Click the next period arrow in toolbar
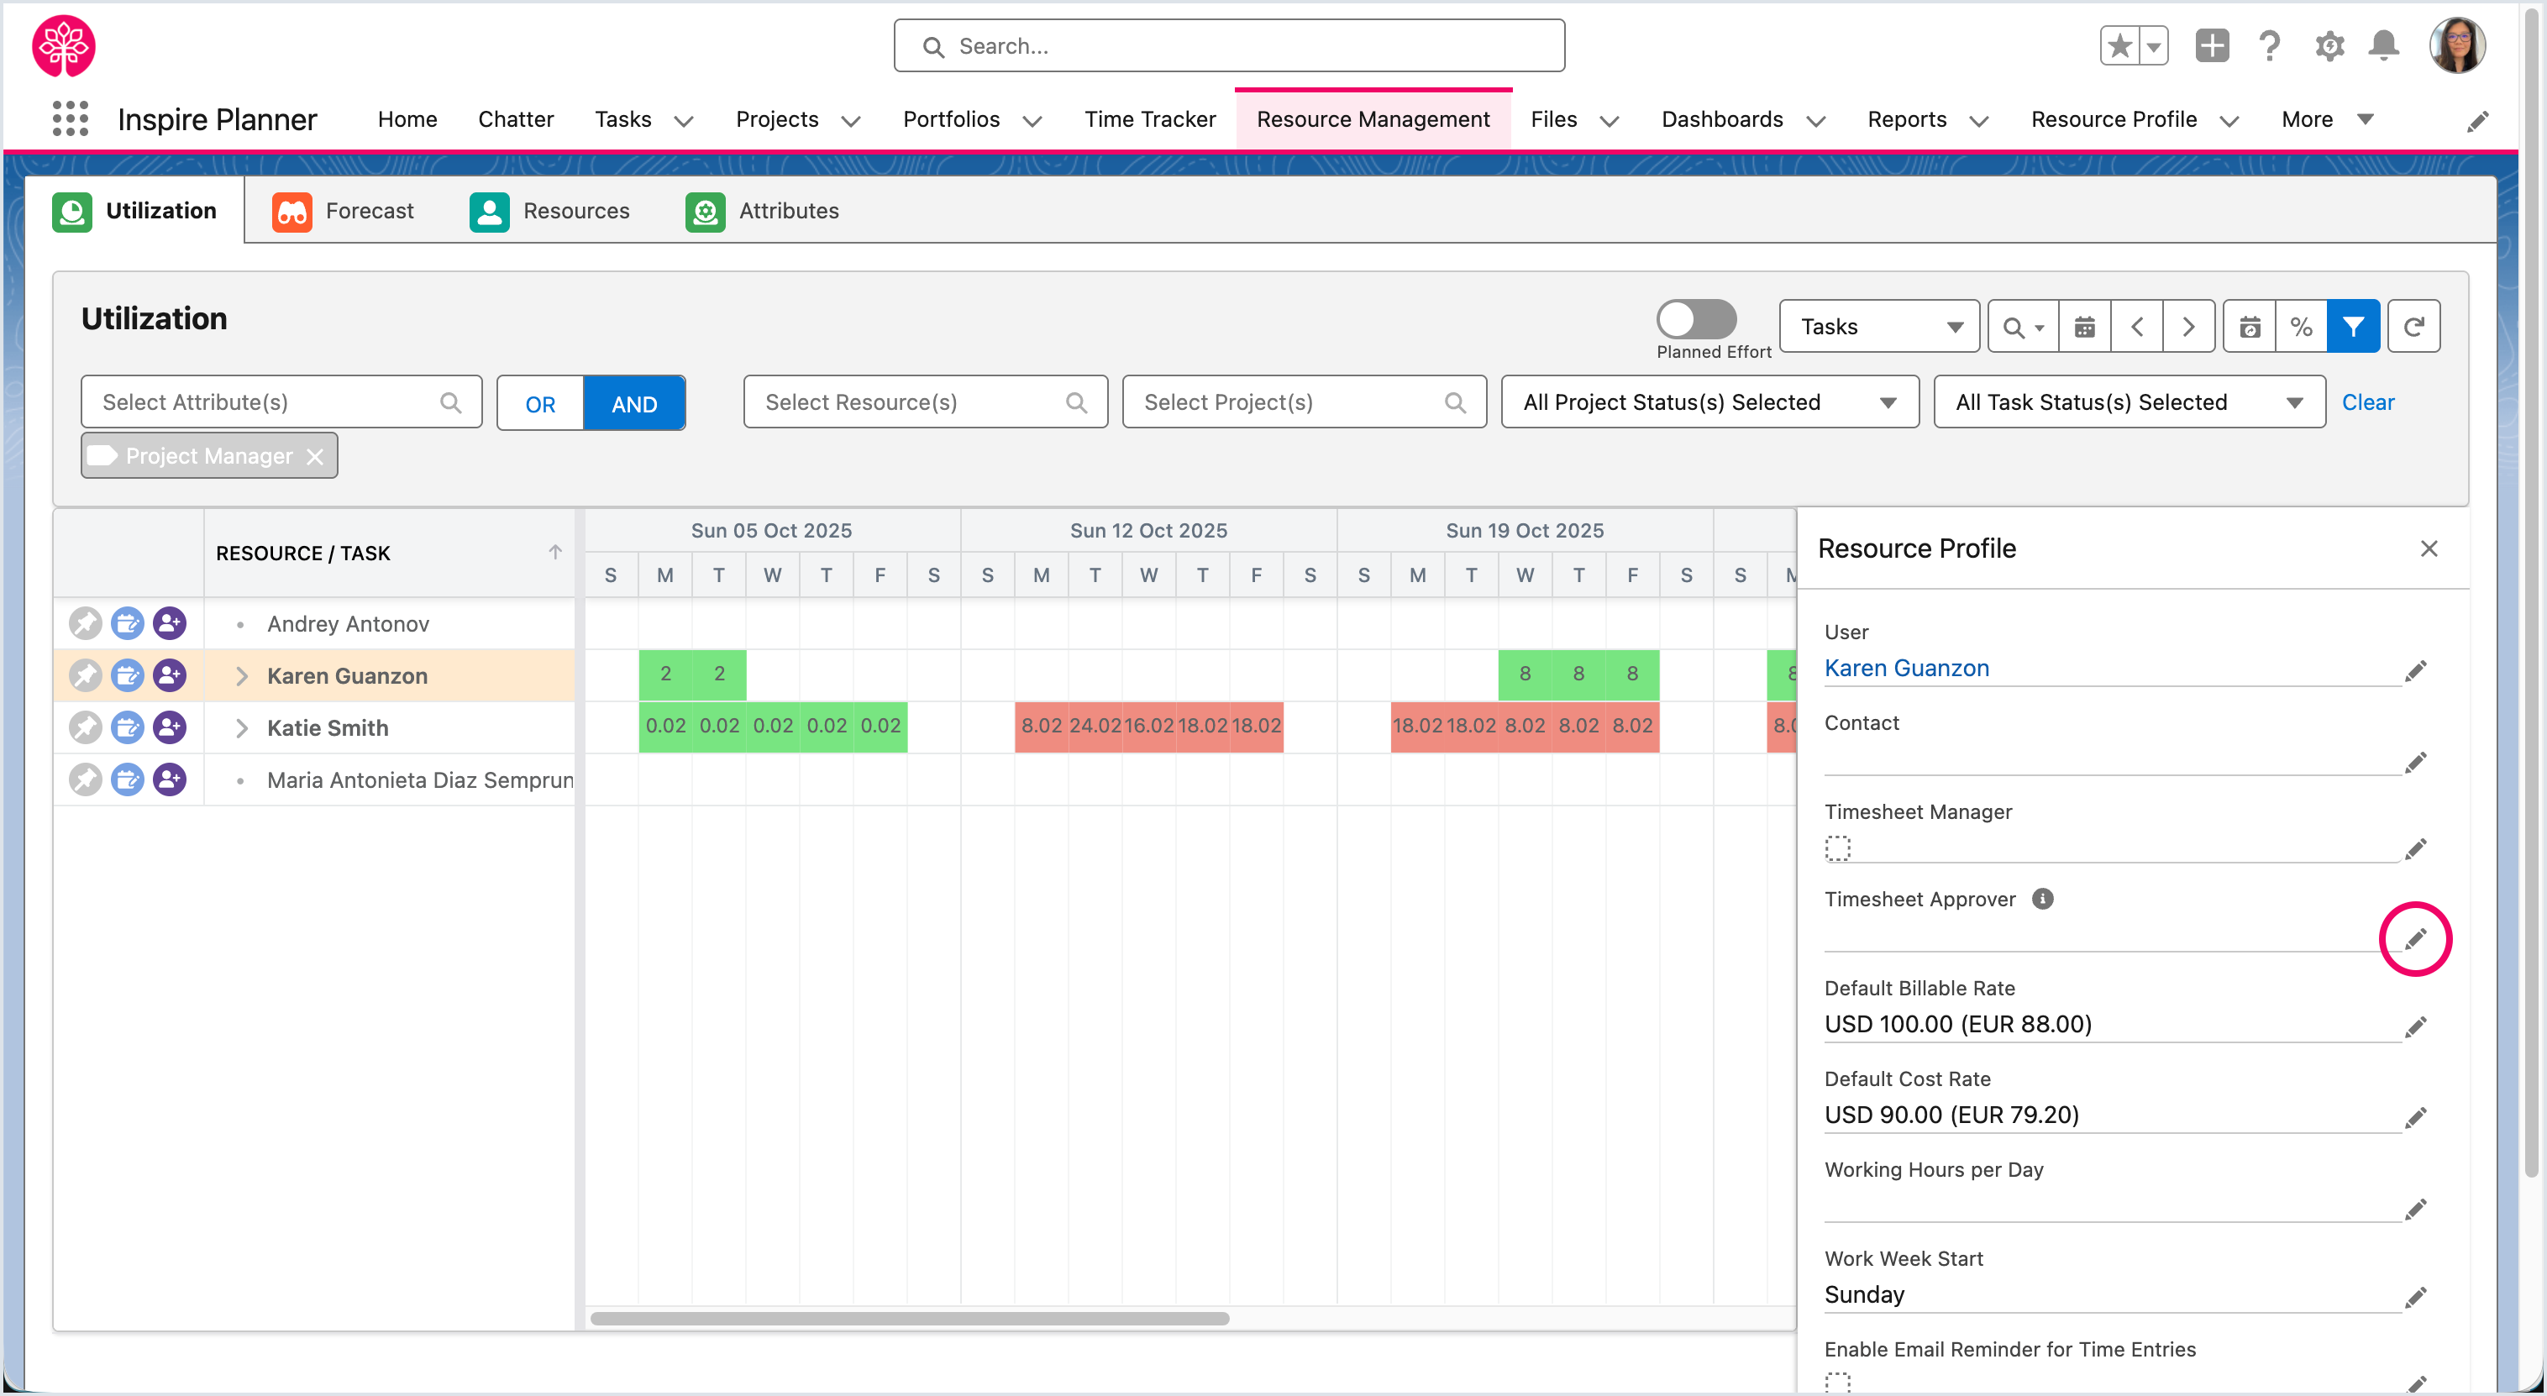The height and width of the screenshot is (1396, 2547). [2188, 326]
